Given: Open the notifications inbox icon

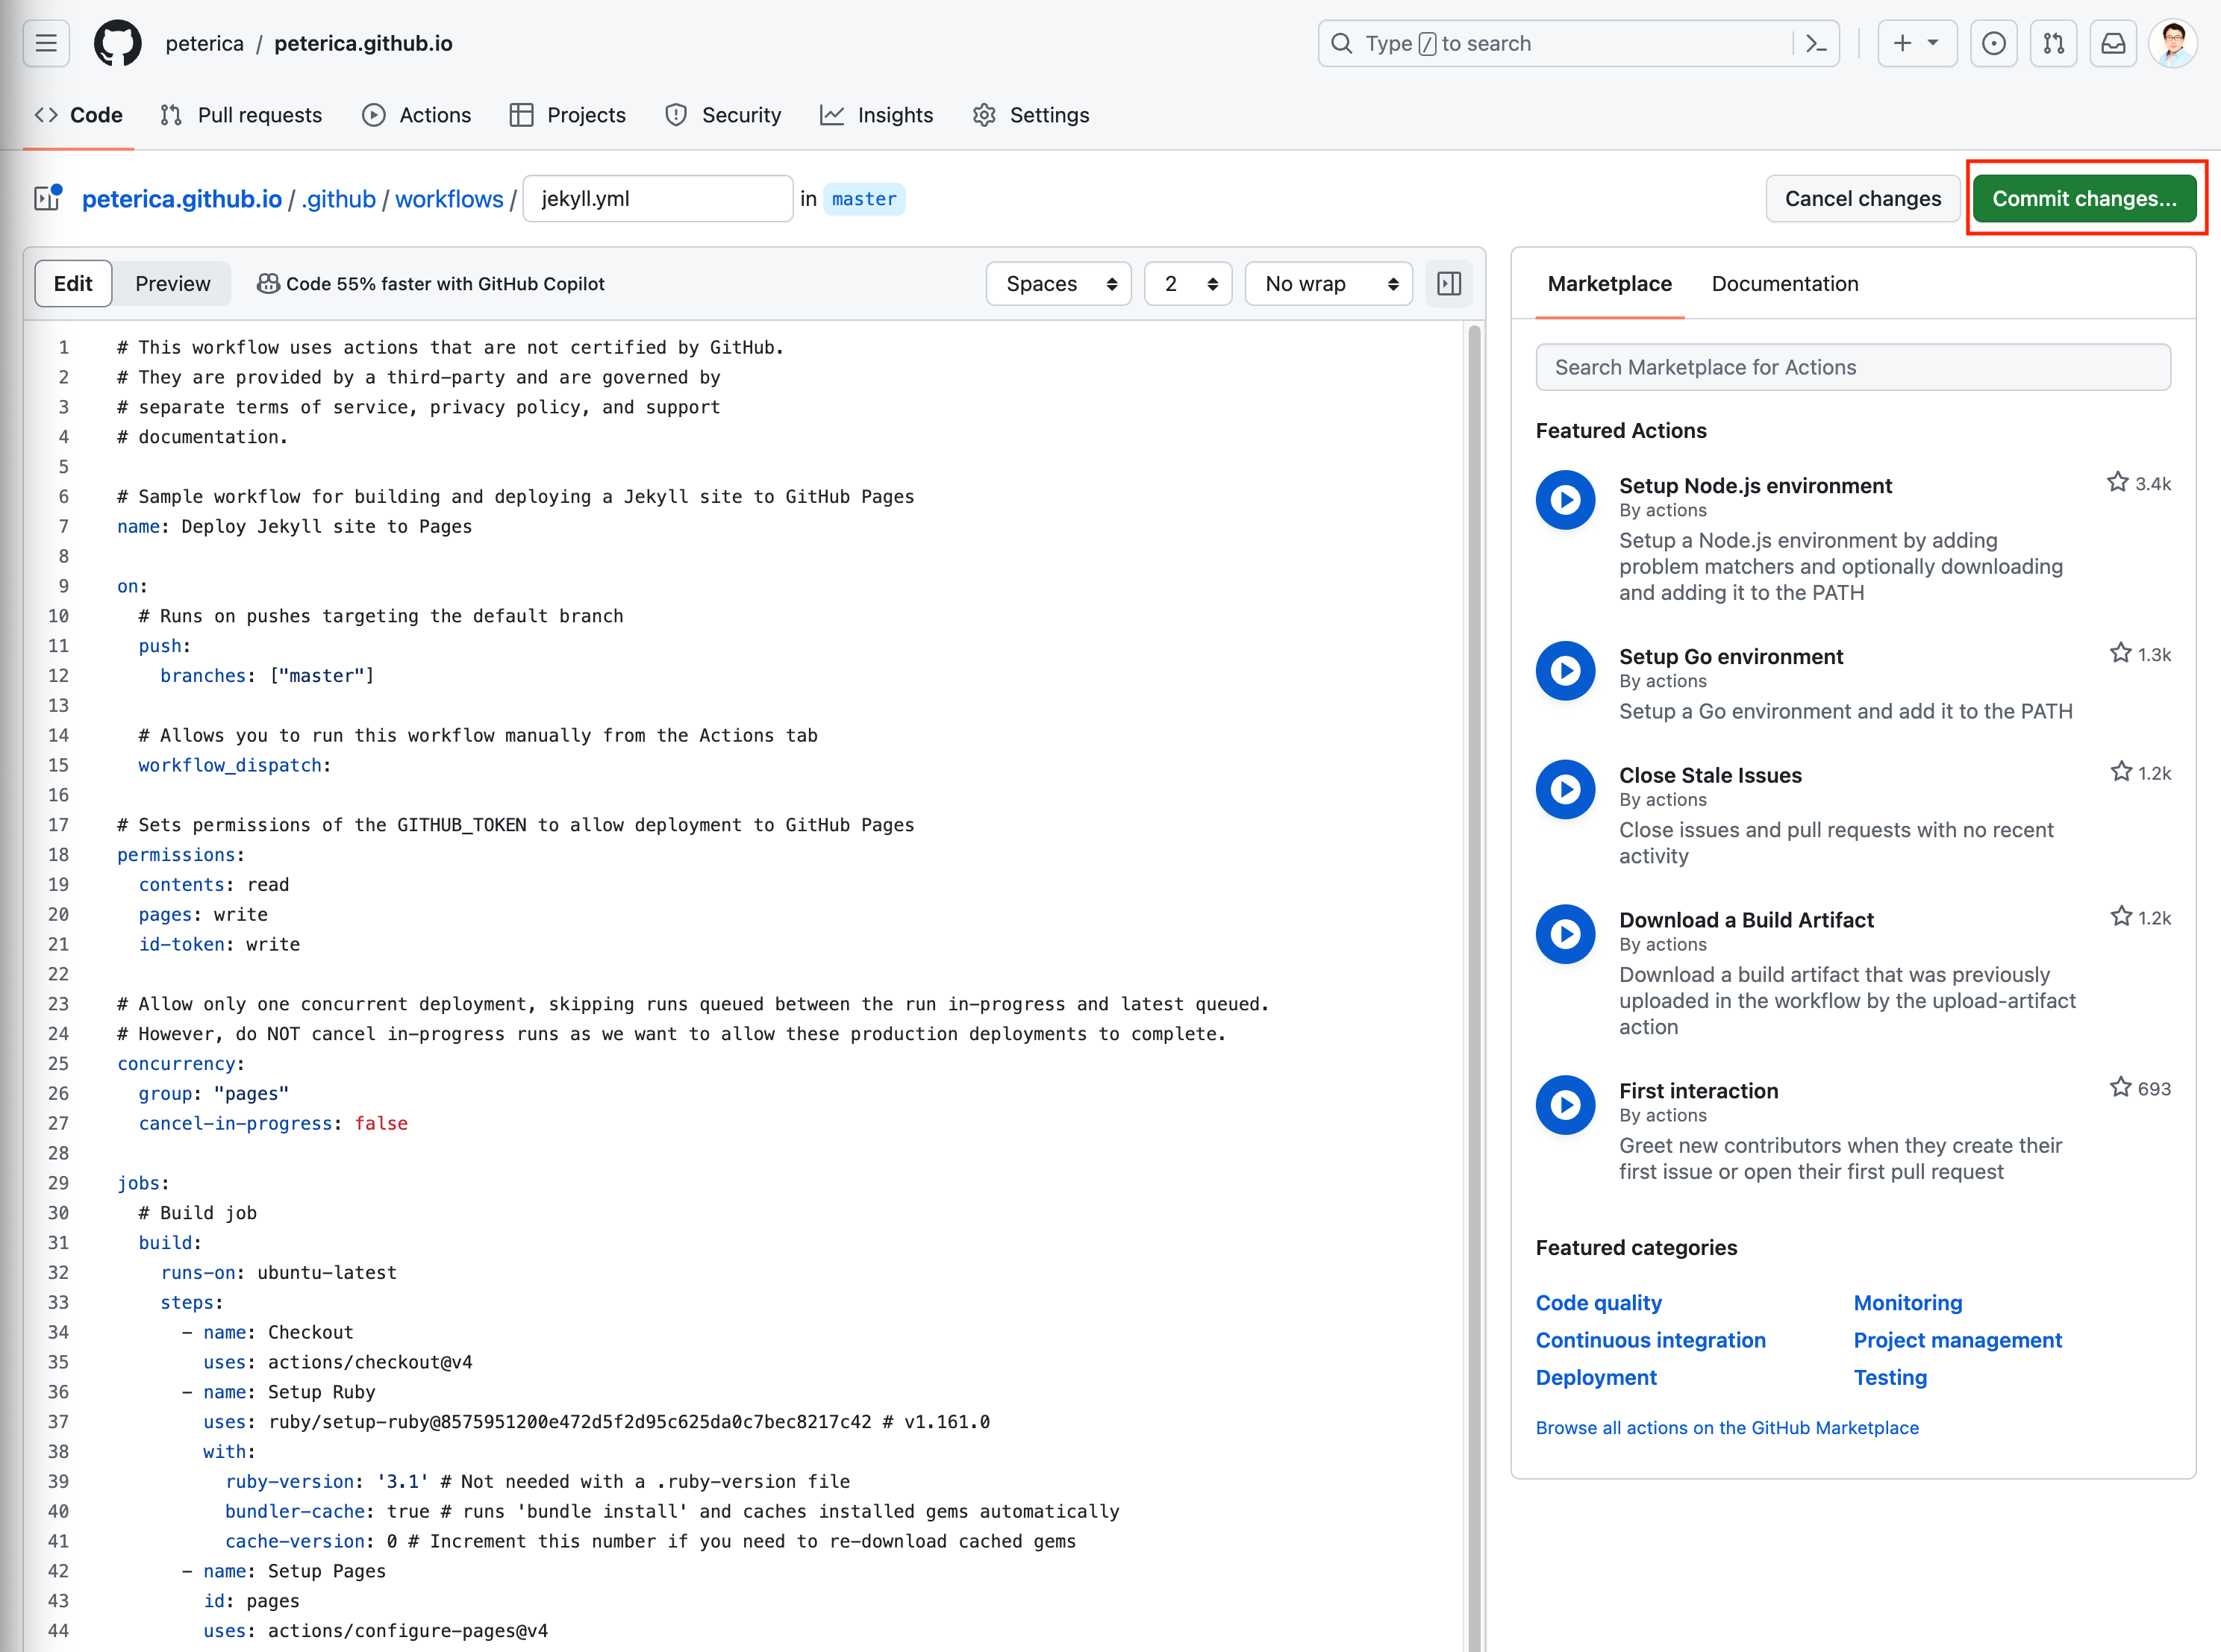Looking at the screenshot, I should pyautogui.click(x=2113, y=43).
